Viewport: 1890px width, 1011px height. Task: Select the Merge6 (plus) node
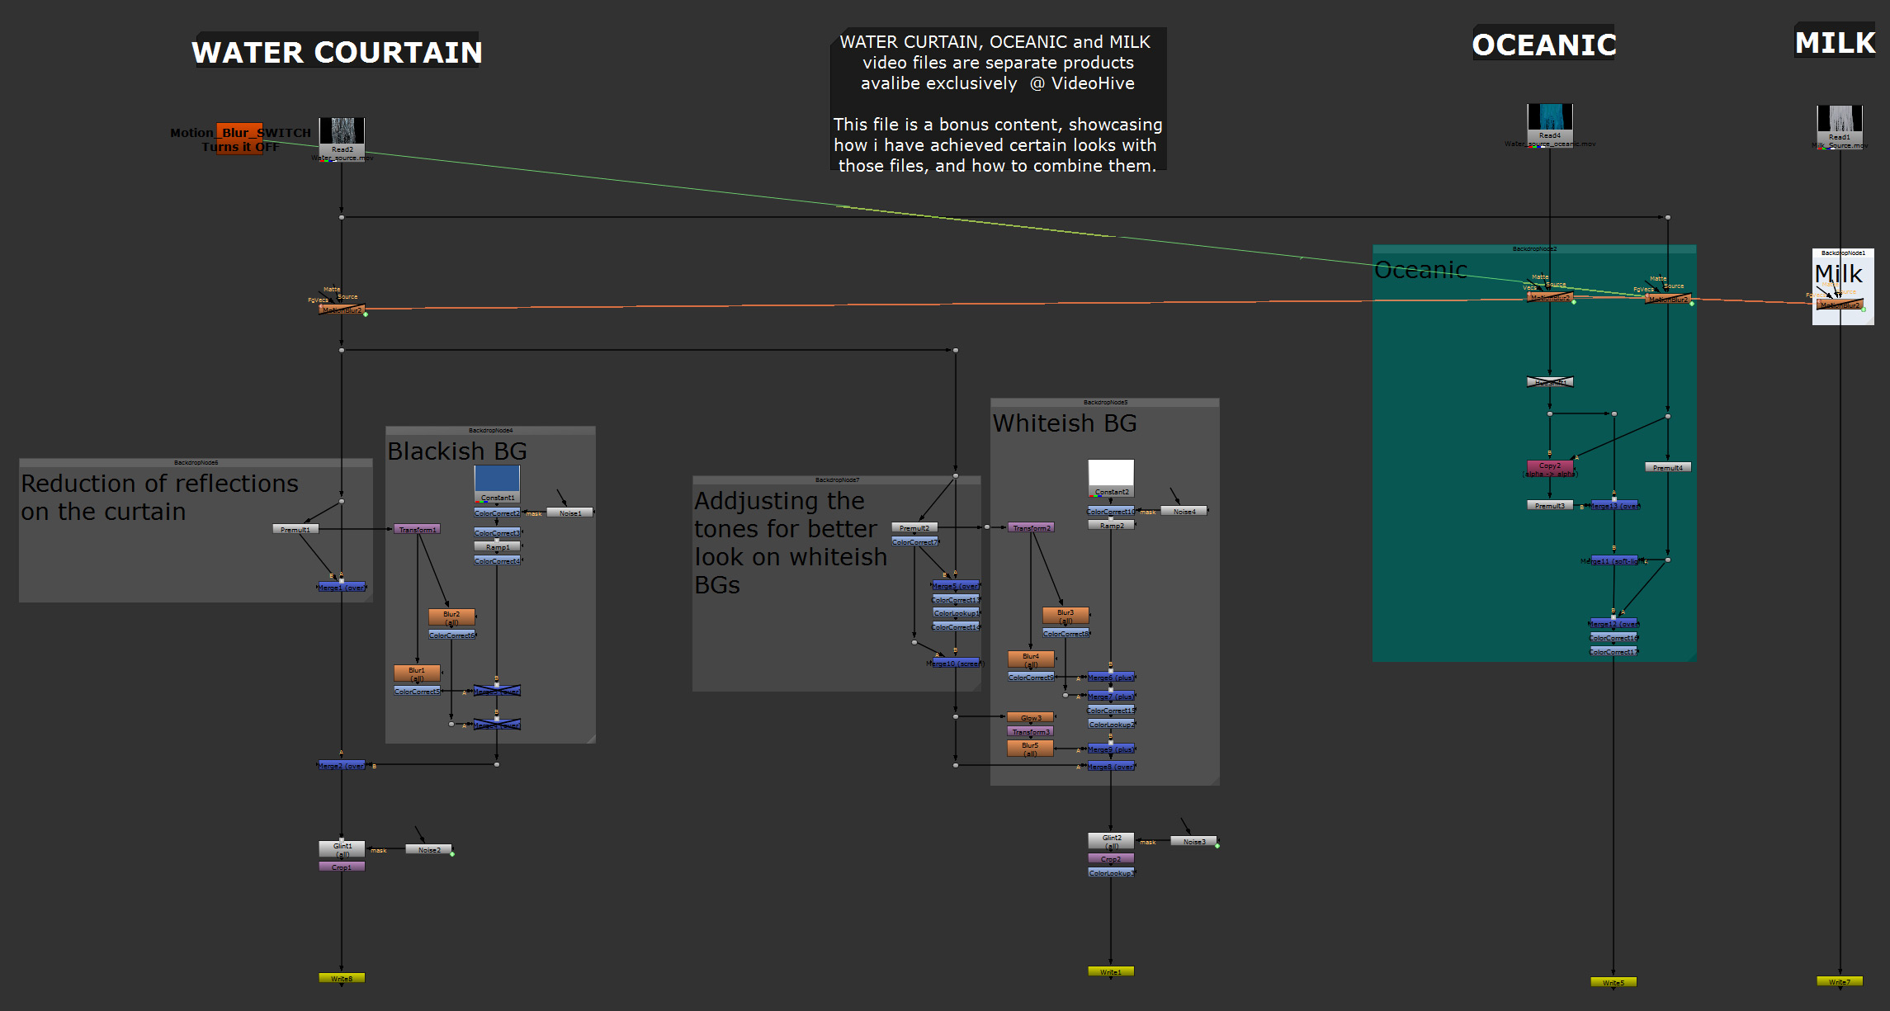pos(1111,677)
